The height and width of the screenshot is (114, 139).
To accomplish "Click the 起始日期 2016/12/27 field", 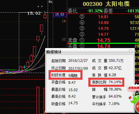I will click(69, 61).
